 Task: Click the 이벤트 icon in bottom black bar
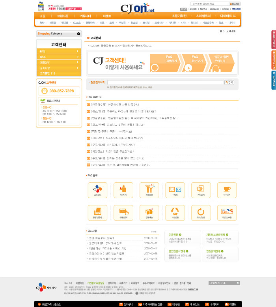coord(226,304)
